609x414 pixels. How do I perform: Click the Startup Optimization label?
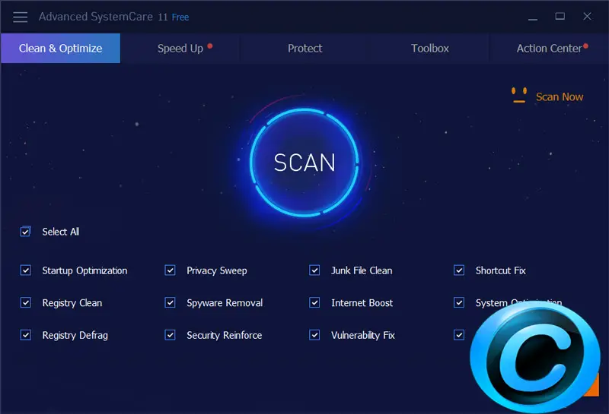click(84, 270)
